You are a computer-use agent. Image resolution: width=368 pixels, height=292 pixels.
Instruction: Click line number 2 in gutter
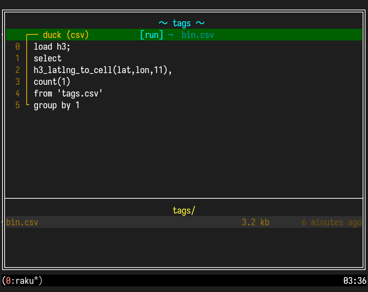pos(18,70)
